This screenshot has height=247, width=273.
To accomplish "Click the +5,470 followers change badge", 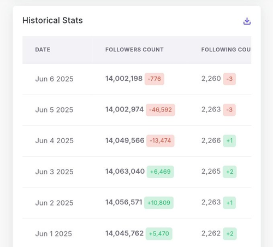I will (159, 233).
